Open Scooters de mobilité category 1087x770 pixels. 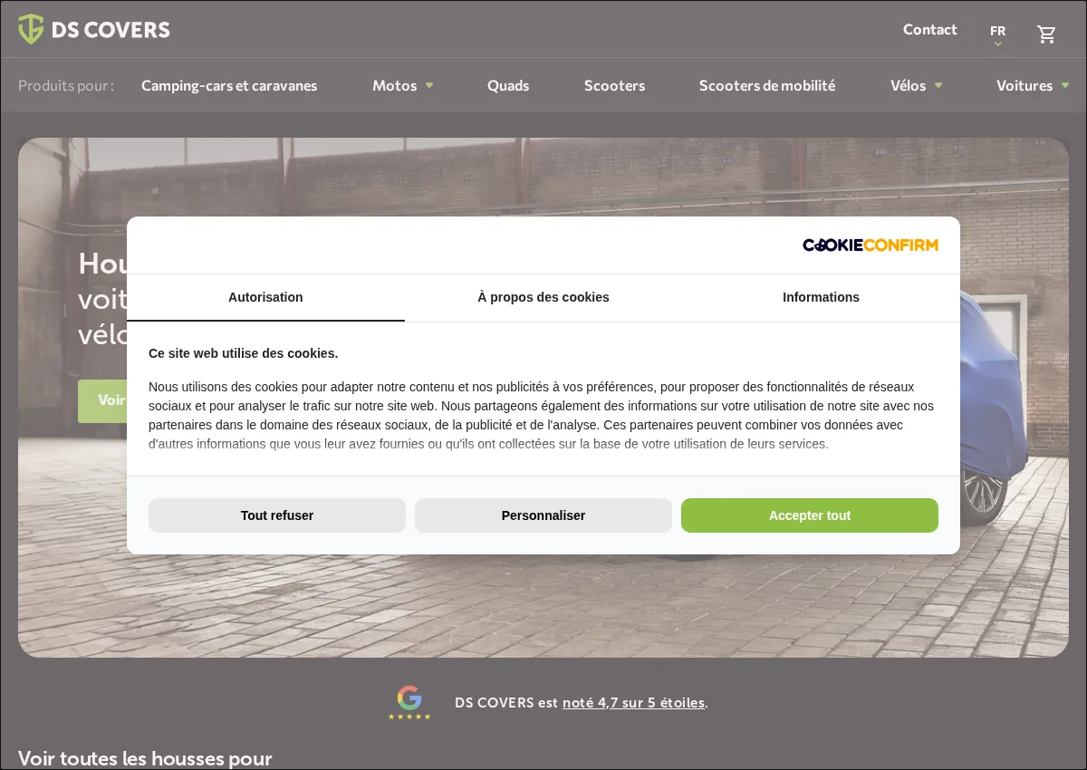pos(767,85)
